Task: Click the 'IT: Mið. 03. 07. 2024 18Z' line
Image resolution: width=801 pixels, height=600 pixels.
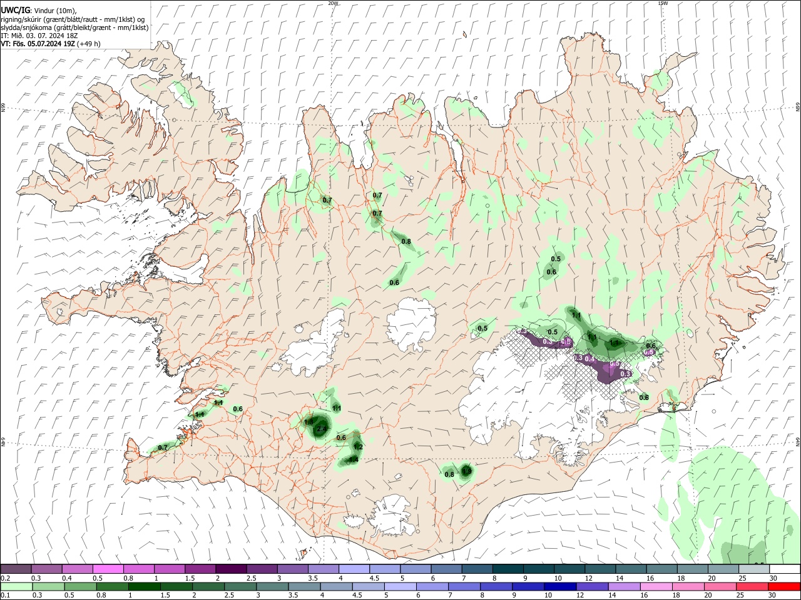Action: click(x=39, y=36)
